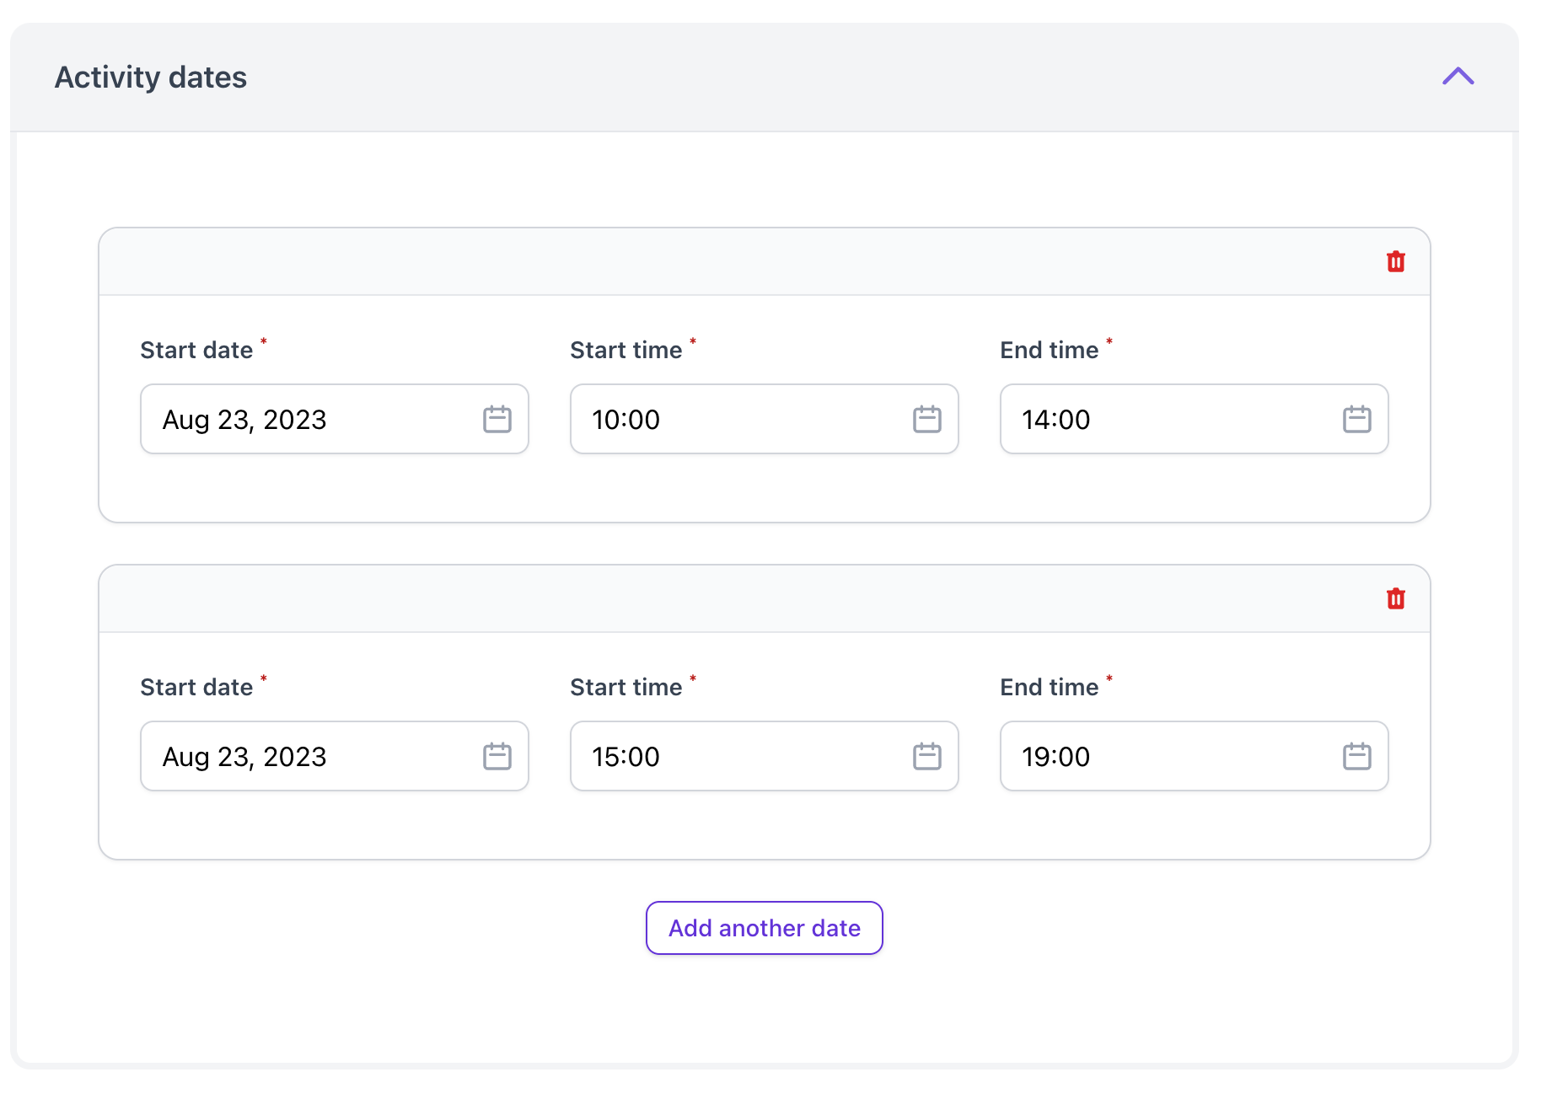Click the first entry's Start date label
Image resolution: width=1541 pixels, height=1099 pixels.
pos(196,350)
